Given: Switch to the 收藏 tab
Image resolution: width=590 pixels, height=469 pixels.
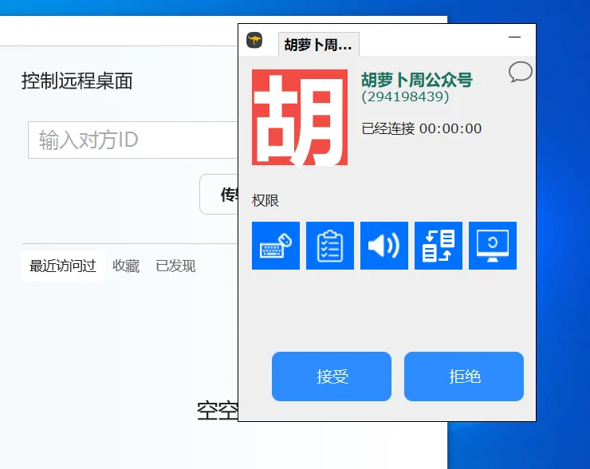Looking at the screenshot, I should tap(126, 266).
